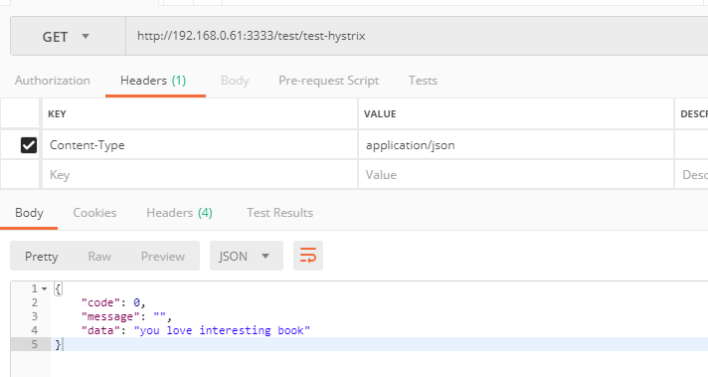Screen dimensions: 708x377
Task: Open the Pre-request Script tab
Action: [329, 81]
